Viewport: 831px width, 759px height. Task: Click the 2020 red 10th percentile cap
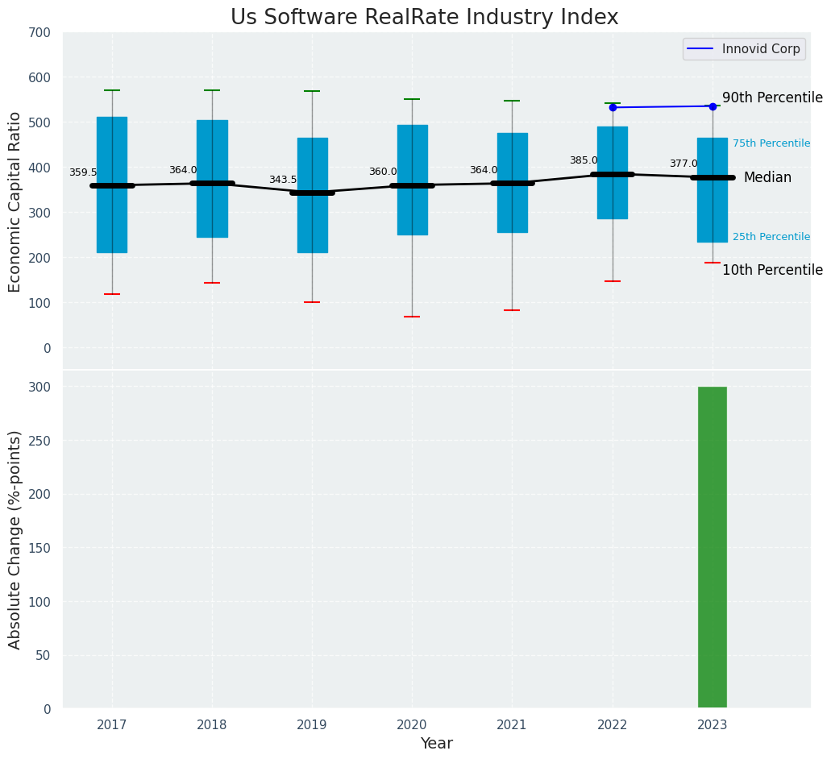(412, 317)
